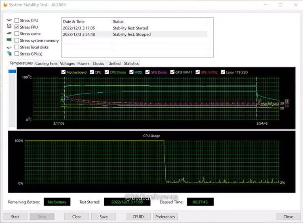The width and height of the screenshot is (303, 223).
Task: Click the cache chip icon beside Stress cache
Action: (x=9, y=34)
